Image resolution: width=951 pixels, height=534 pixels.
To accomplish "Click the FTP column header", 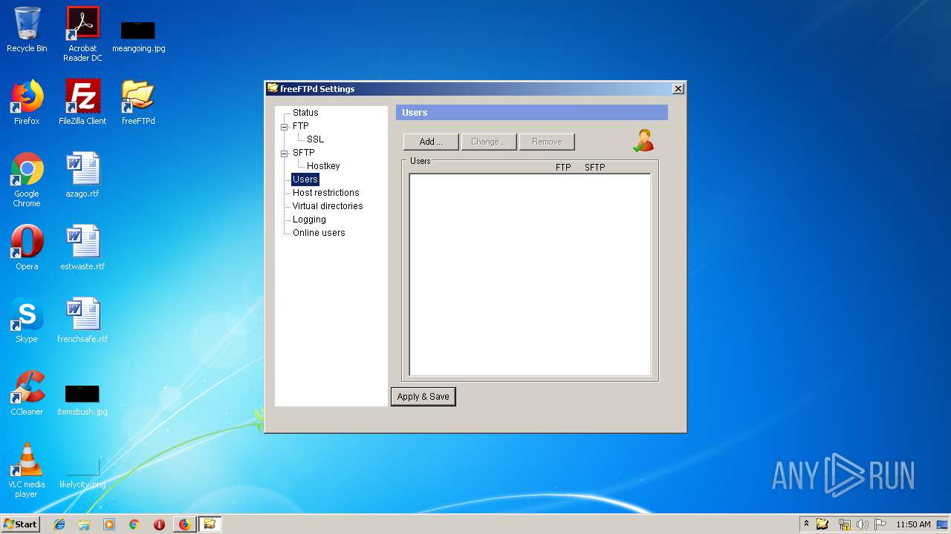I will pyautogui.click(x=563, y=168).
